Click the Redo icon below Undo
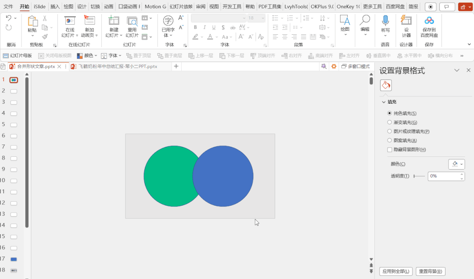Viewport: 474px width, 279px height. click(8, 28)
